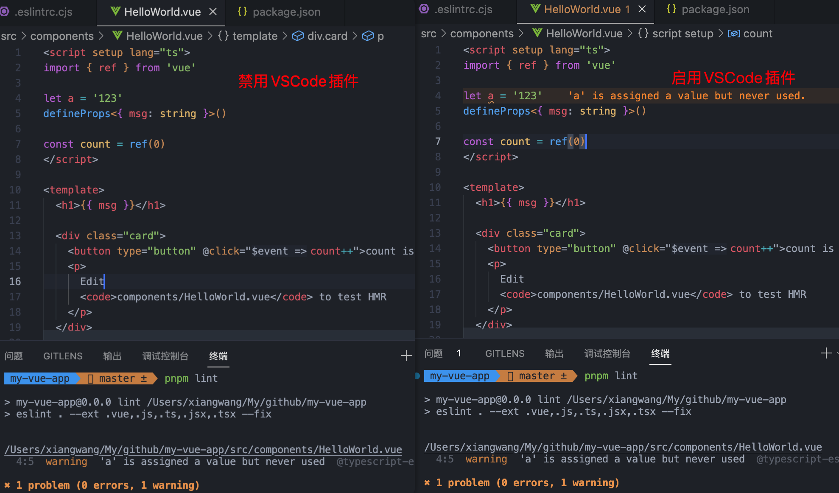Open .eslintrc.cjs tab in left editor

[42, 12]
